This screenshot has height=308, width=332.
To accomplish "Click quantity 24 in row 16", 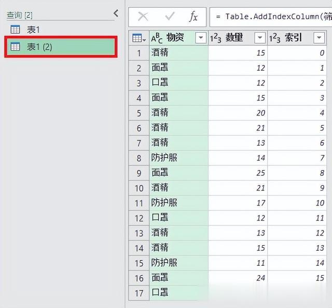I will click(238, 278).
